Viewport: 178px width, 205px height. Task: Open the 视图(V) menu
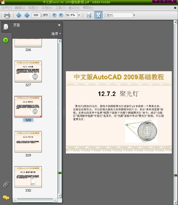[x=33, y=8]
